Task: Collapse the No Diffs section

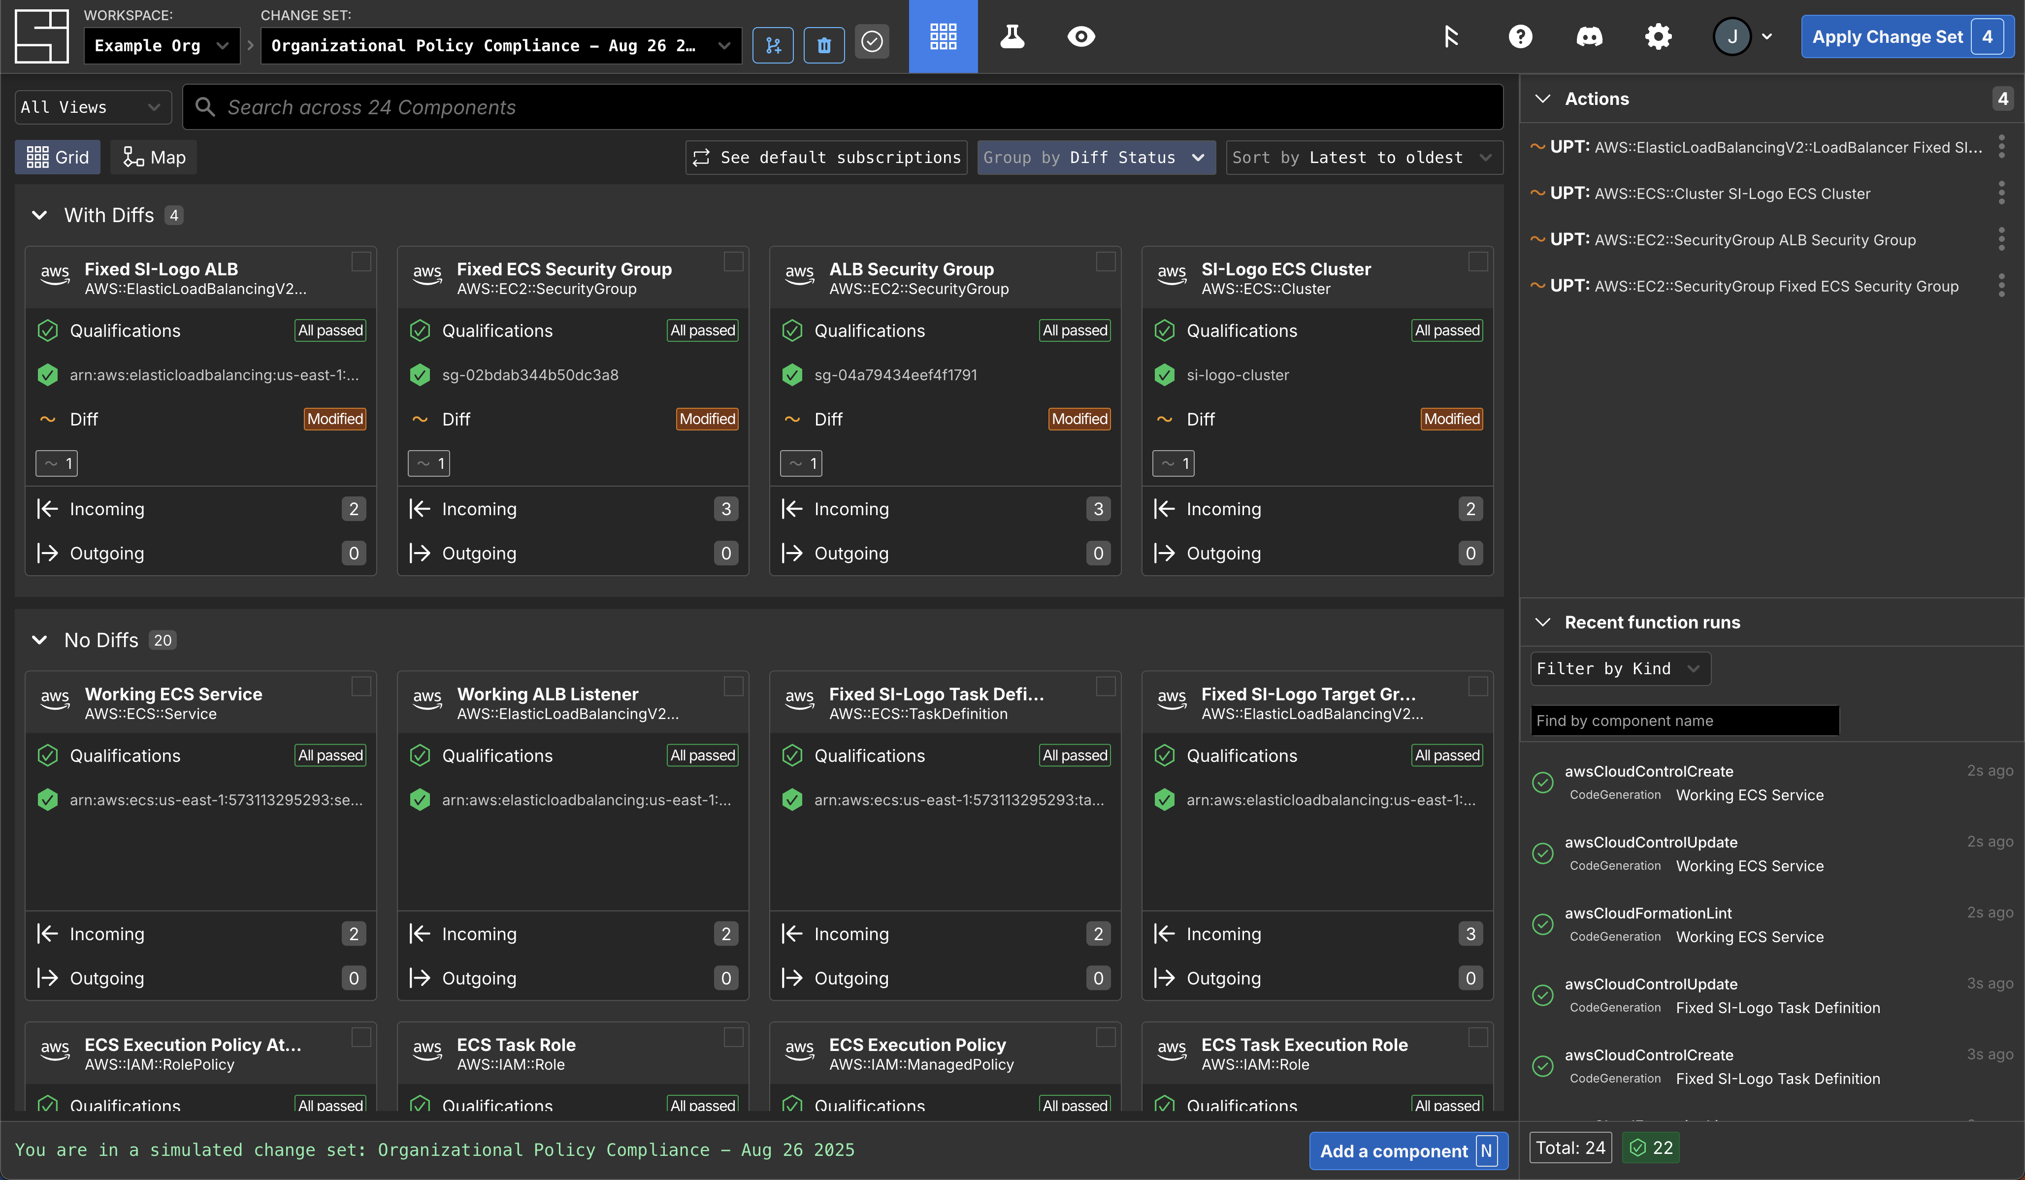Action: 39,640
